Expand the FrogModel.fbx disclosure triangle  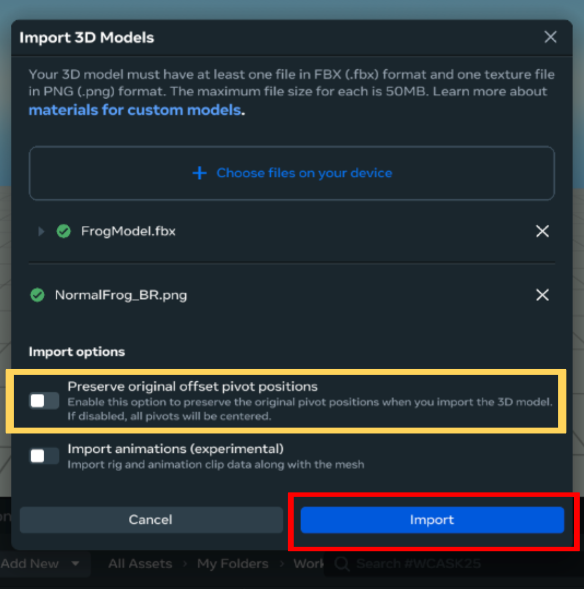click(41, 231)
